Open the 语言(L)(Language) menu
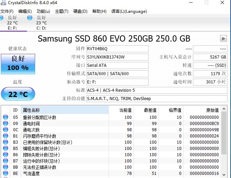231x178 pixels. pyautogui.click(x=129, y=11)
